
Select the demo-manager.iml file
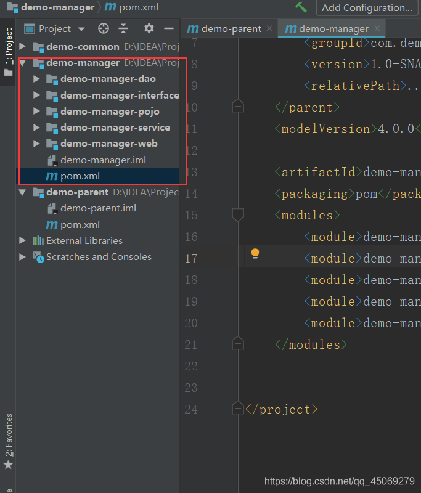point(103,160)
